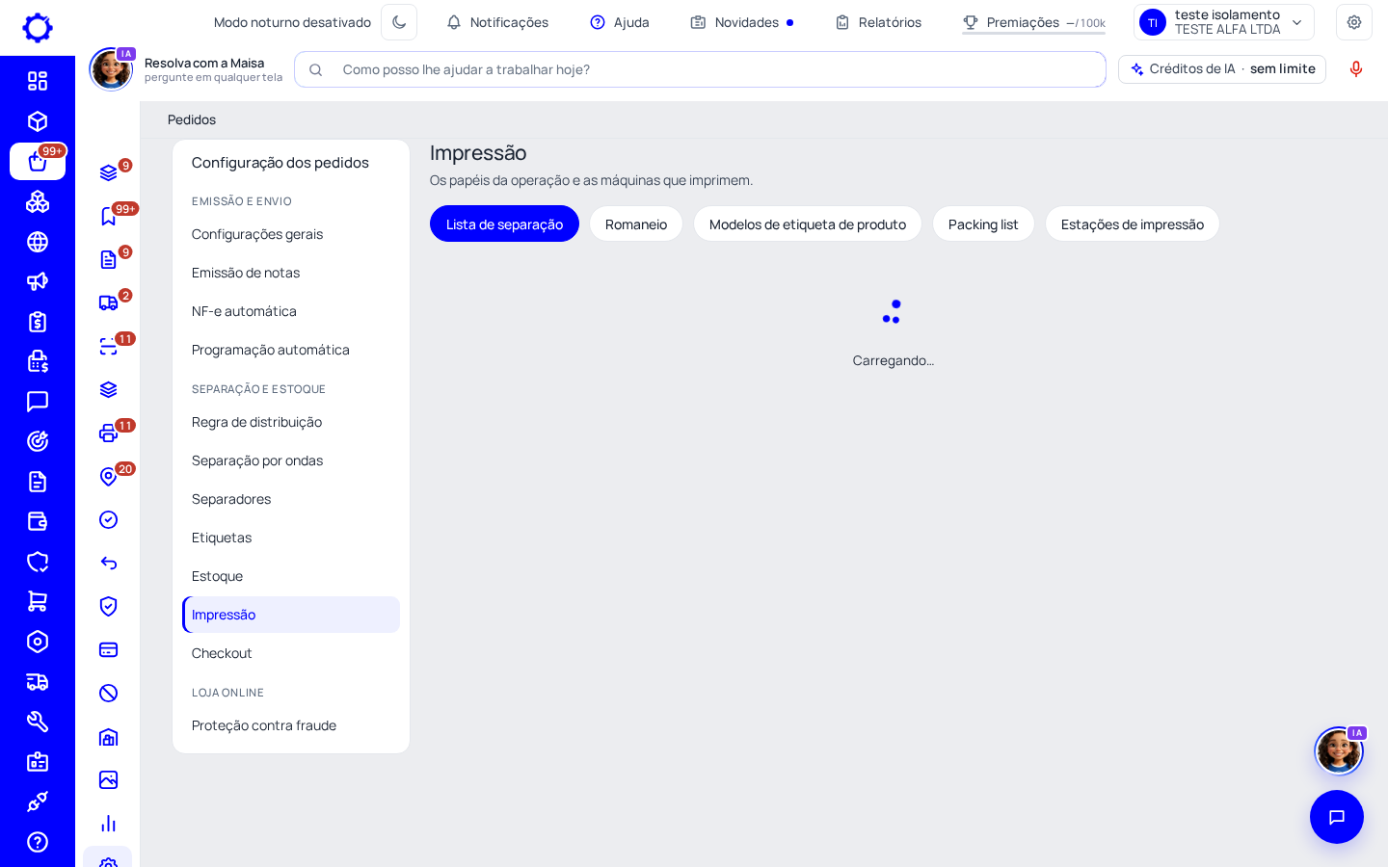1388x867 pixels.
Task: Open Configurações gerais in settings menu
Action: tap(291, 234)
